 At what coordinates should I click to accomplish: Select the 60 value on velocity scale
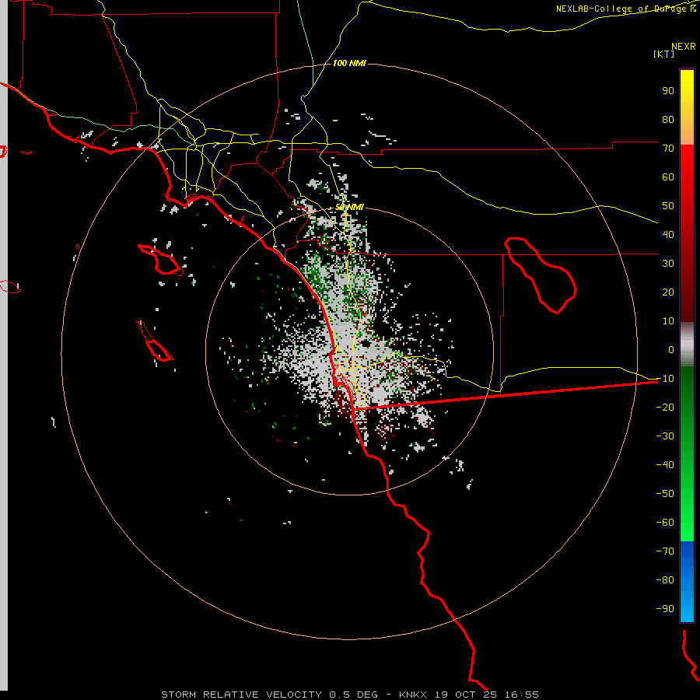[x=668, y=177]
